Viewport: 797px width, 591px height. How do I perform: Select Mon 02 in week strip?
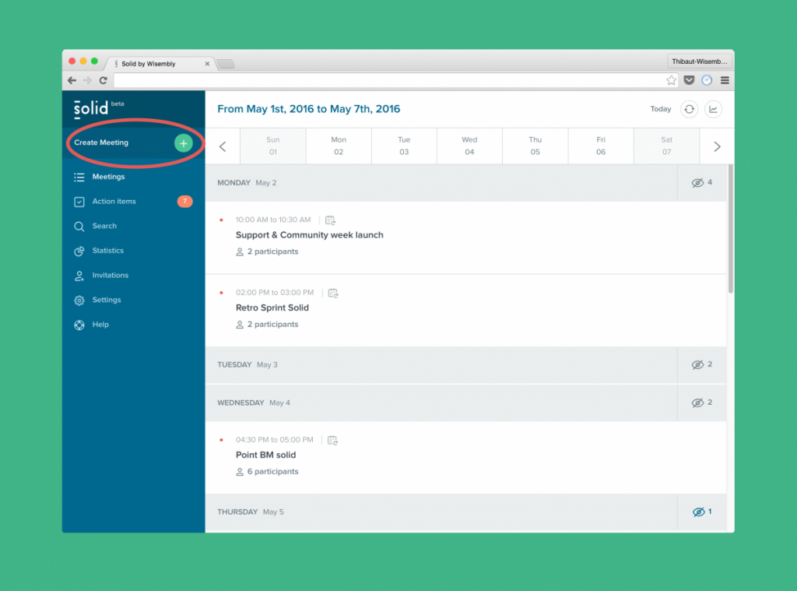pos(339,146)
